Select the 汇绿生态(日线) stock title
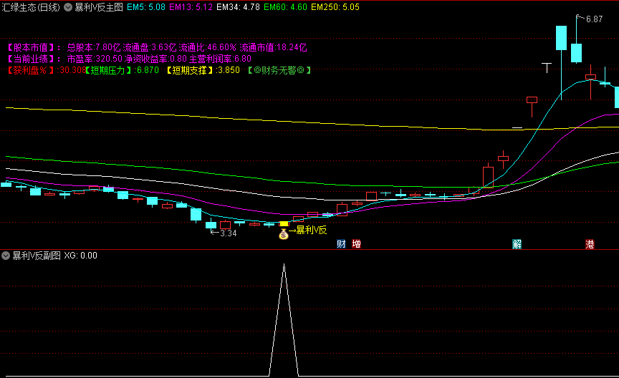This screenshot has height=378, width=619. tap(31, 7)
